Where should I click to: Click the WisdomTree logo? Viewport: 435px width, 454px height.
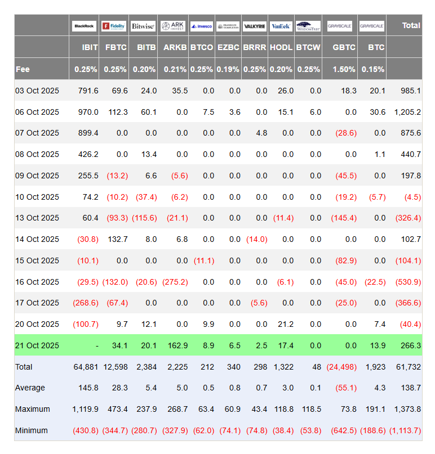308,26
